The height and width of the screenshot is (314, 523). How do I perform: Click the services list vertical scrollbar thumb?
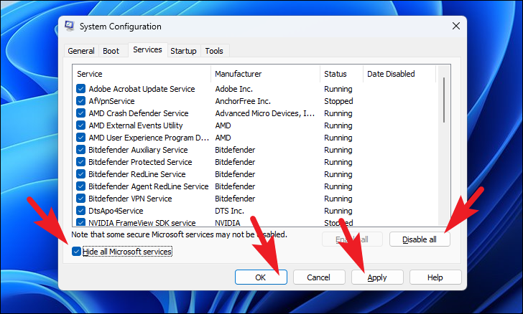444,100
